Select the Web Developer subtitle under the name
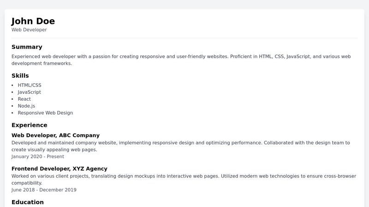369x207 pixels. [29, 30]
